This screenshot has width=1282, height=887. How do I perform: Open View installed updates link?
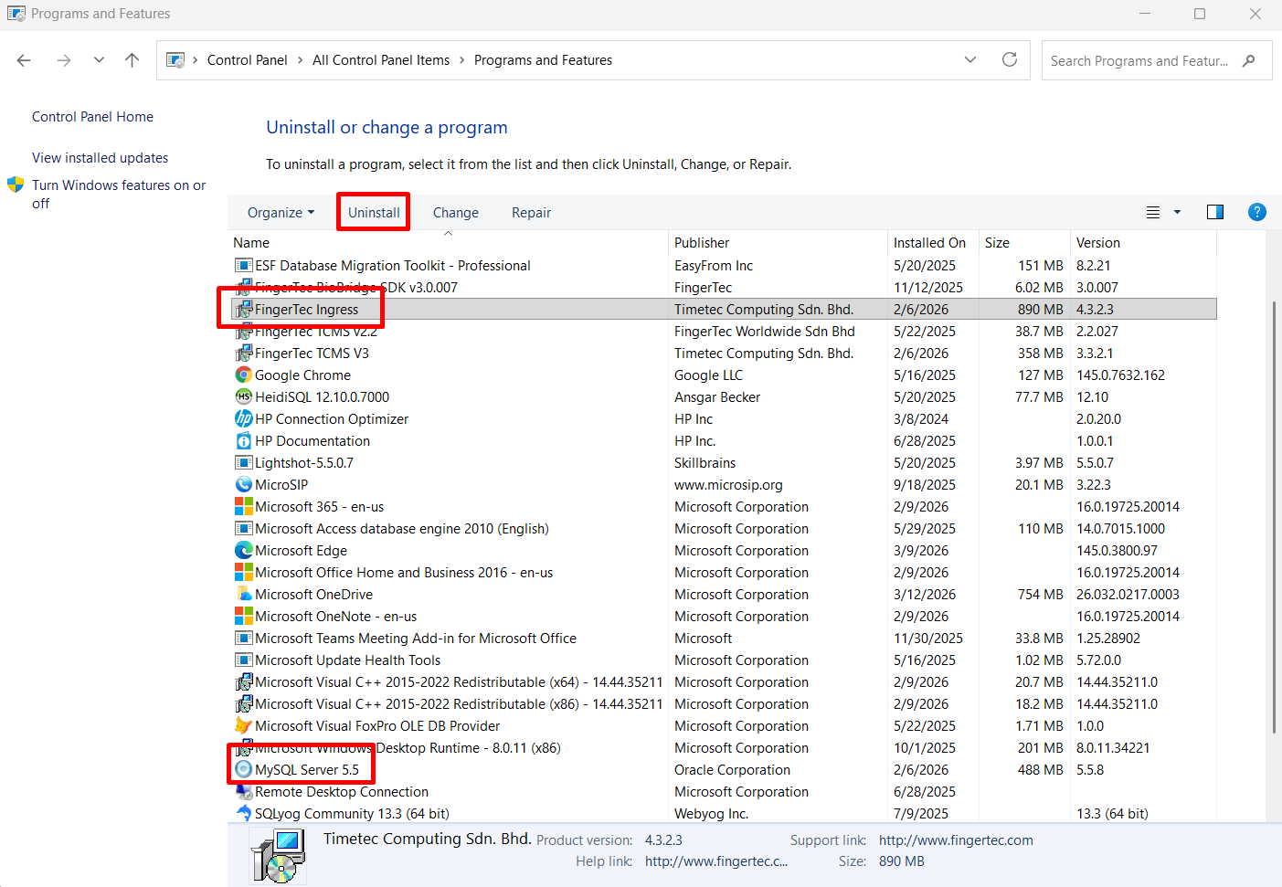[100, 158]
